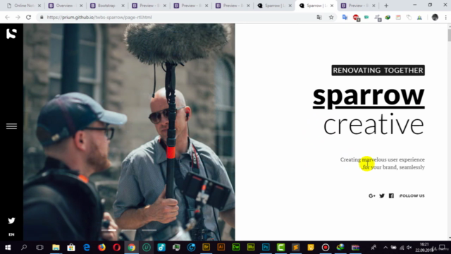Show hidden system tray icons
The width and height of the screenshot is (451, 254).
coord(385,248)
